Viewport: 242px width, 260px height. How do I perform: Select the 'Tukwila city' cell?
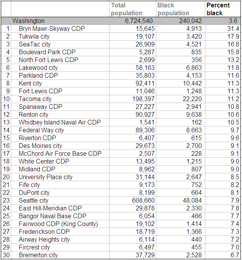tap(60, 36)
